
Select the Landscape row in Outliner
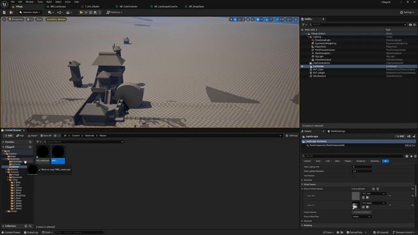pyautogui.click(x=359, y=66)
